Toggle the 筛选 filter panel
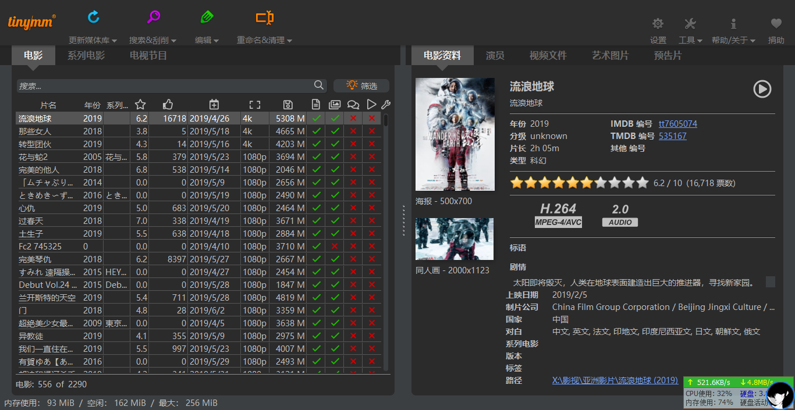Image resolution: width=795 pixels, height=410 pixels. [361, 85]
